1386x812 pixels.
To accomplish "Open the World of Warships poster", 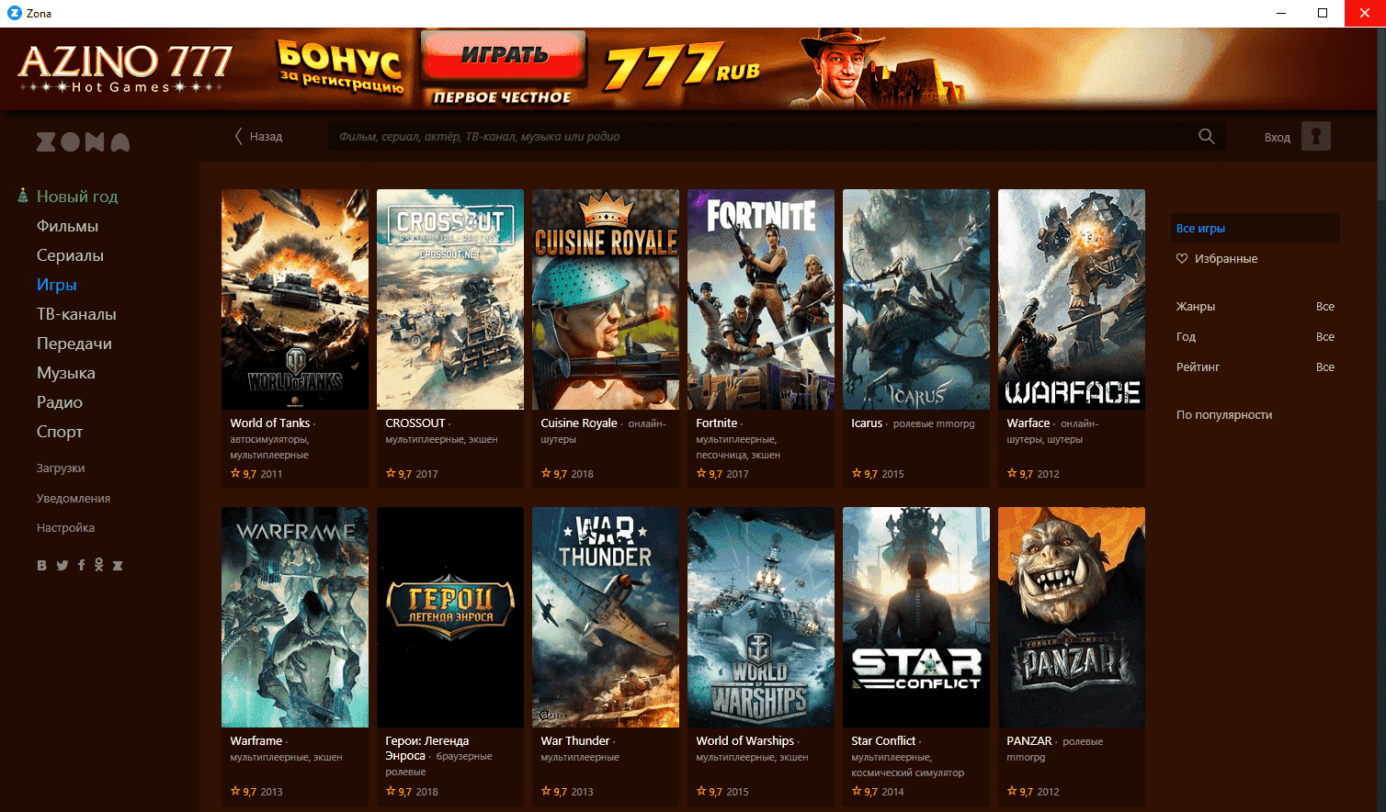I will tap(761, 617).
